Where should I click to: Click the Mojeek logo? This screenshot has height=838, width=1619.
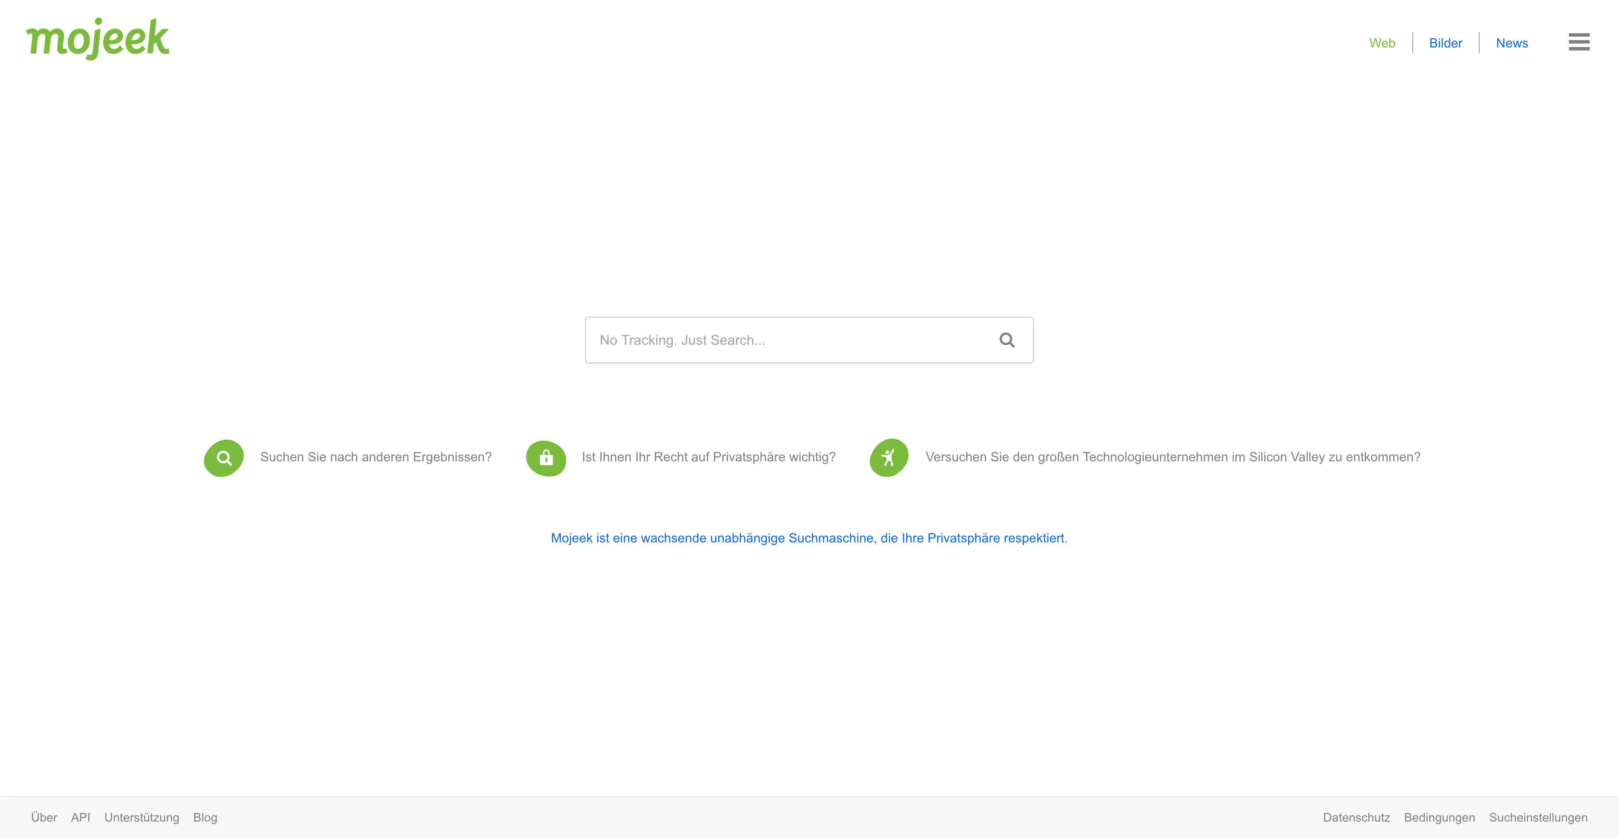(x=98, y=39)
